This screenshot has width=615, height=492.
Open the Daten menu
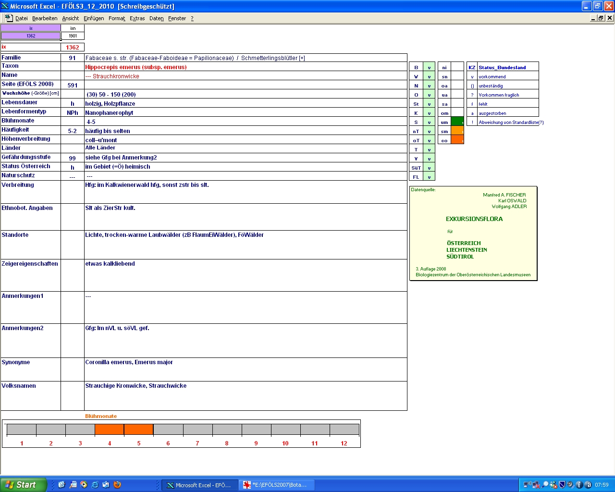156,18
